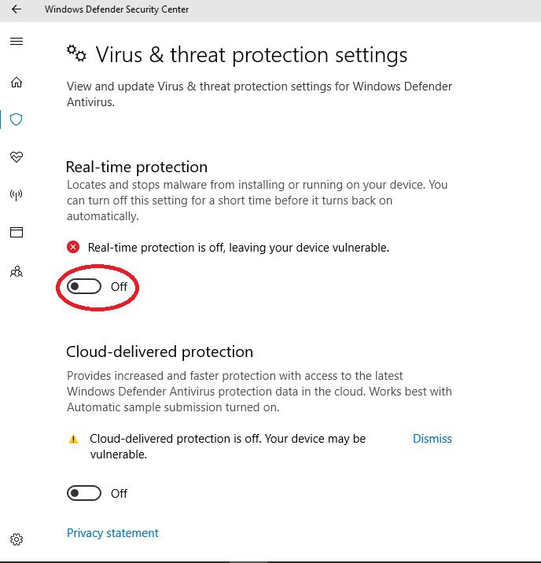Open the hamburger navigation menu
Image resolution: width=541 pixels, height=563 pixels.
tap(17, 42)
